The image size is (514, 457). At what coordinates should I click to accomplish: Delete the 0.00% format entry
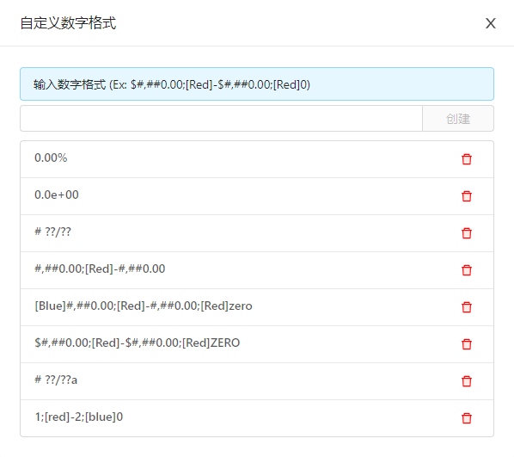click(467, 159)
